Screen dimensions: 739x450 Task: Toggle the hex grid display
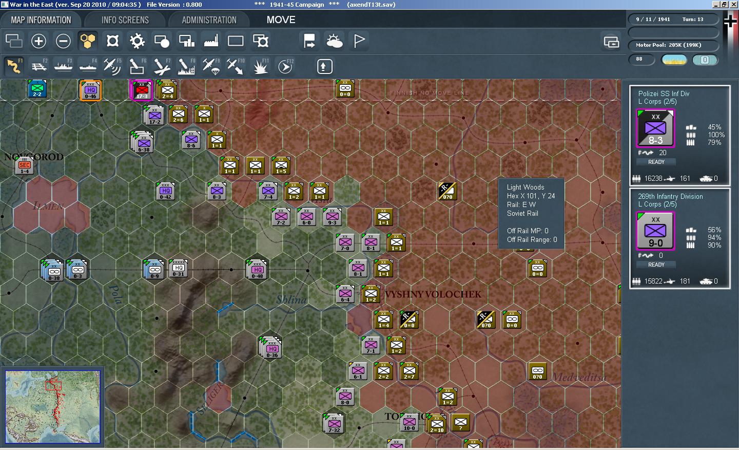click(88, 41)
